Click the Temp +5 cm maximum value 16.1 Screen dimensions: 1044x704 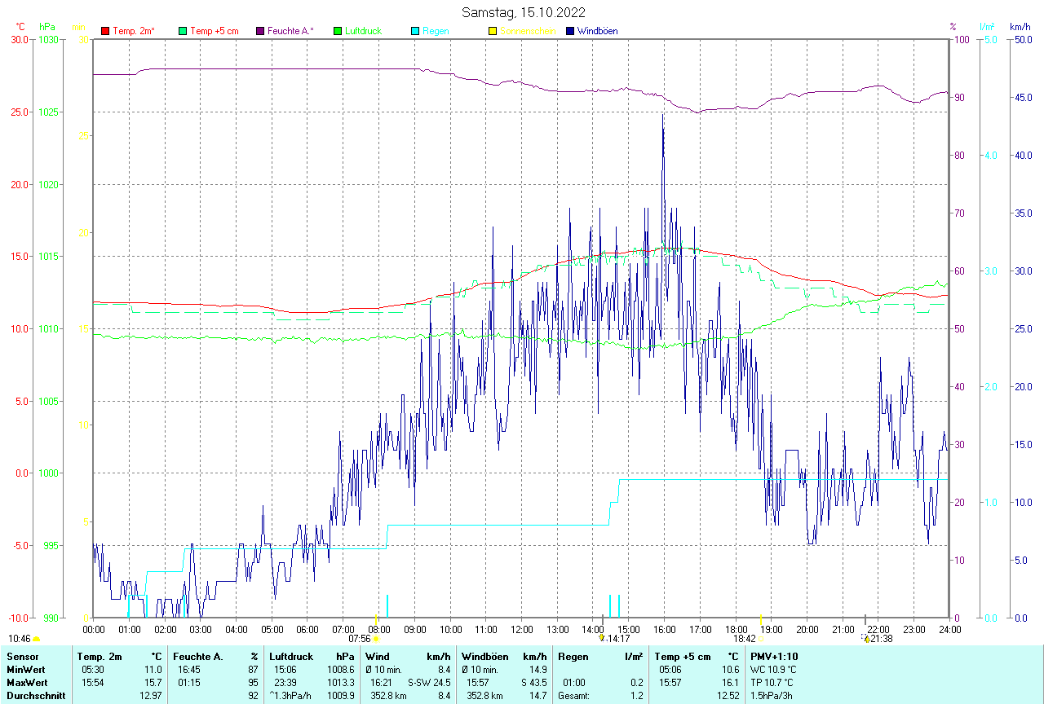click(x=730, y=683)
